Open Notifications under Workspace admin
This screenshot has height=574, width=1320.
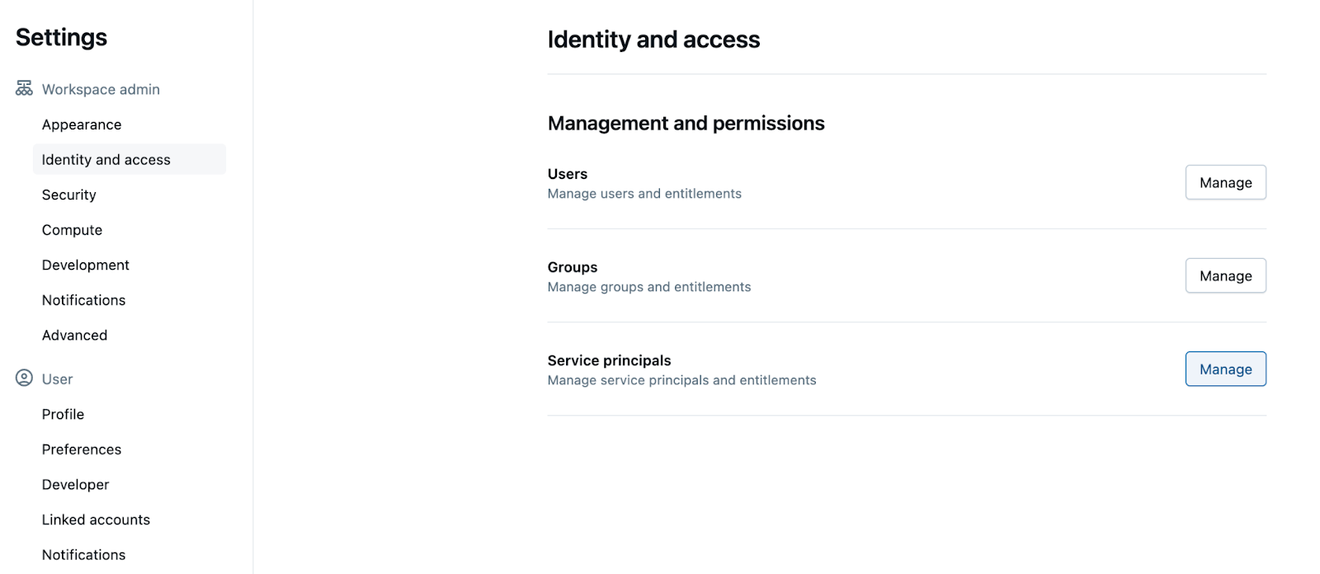pyautogui.click(x=84, y=300)
